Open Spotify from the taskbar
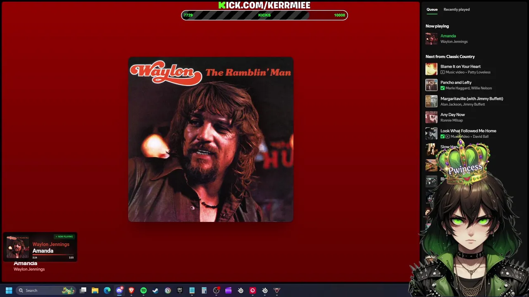The width and height of the screenshot is (529, 297). click(x=143, y=290)
